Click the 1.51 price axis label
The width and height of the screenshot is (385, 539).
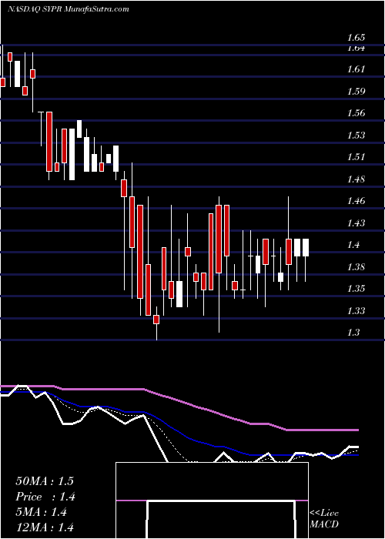tap(356, 157)
